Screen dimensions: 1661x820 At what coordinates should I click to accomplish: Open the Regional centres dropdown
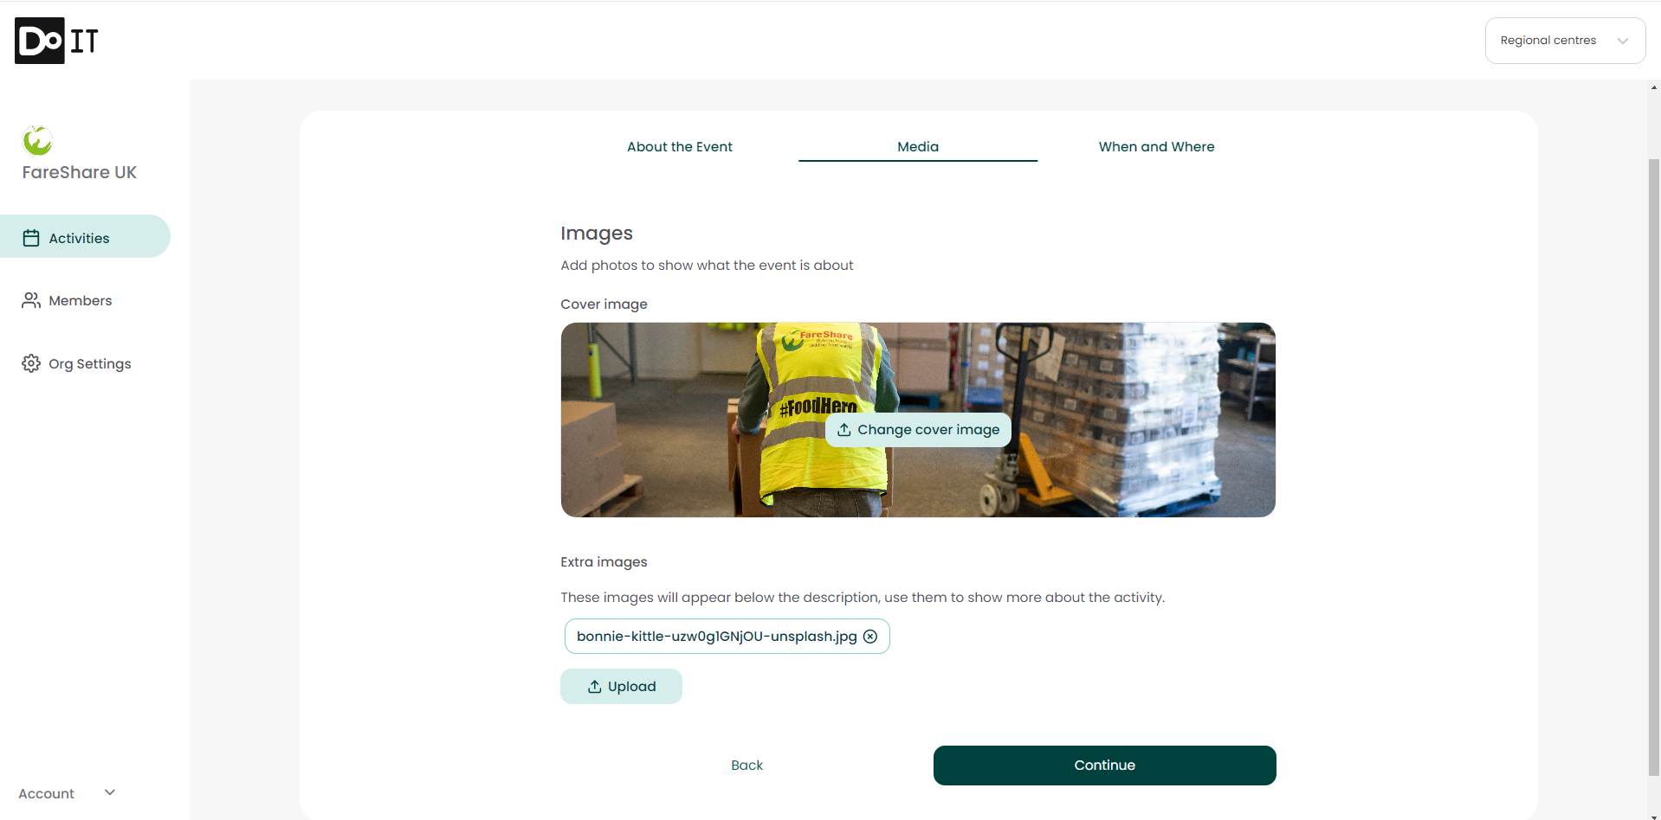pos(1565,41)
